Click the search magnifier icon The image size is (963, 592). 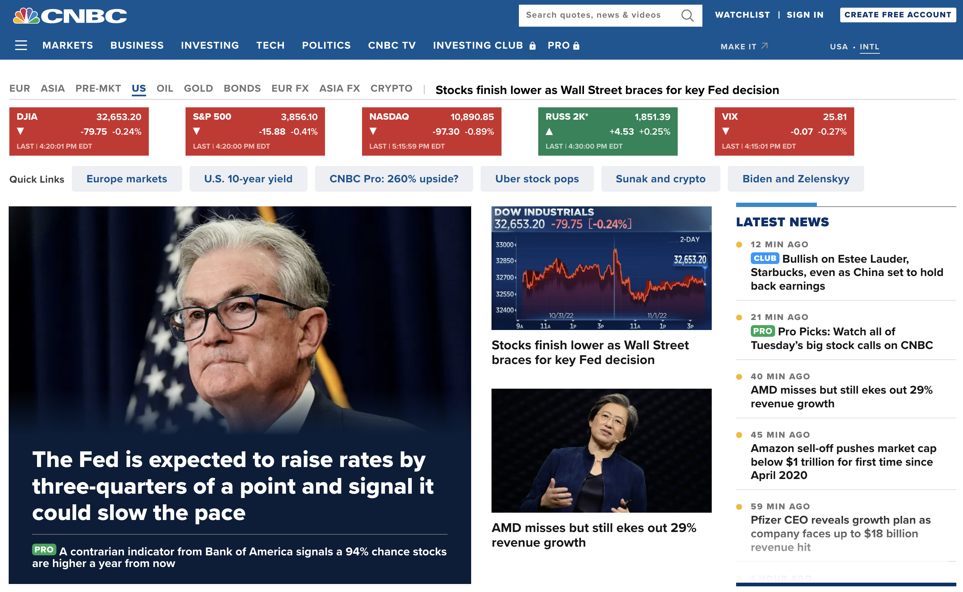[x=687, y=15]
